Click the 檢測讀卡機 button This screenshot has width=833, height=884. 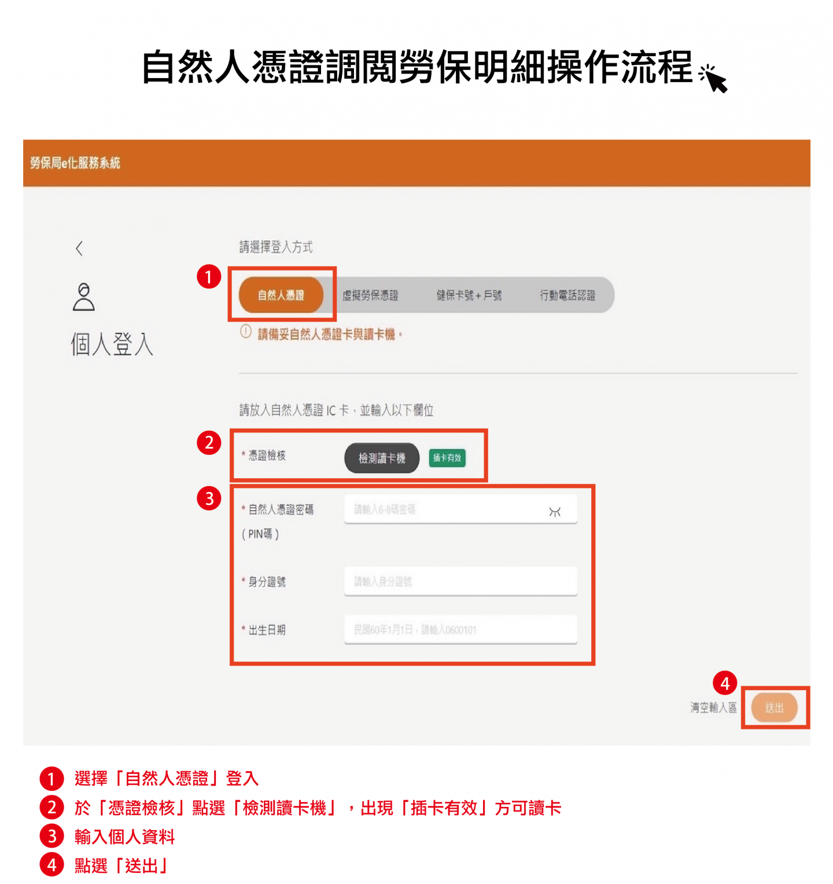[382, 458]
